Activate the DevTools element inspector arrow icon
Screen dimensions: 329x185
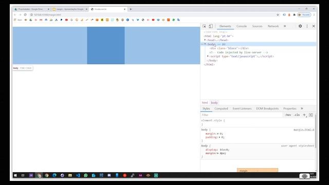(x=204, y=26)
